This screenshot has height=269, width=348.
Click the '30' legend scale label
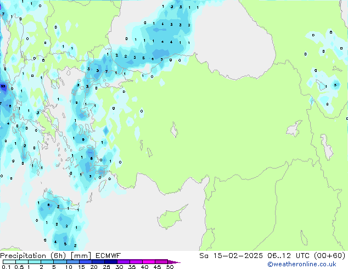pyautogui.click(x=119, y=267)
